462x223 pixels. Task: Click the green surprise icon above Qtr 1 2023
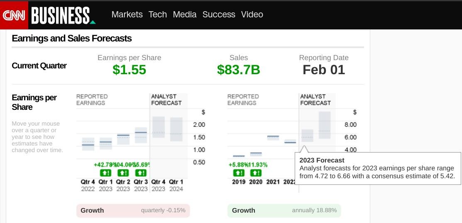click(105, 173)
